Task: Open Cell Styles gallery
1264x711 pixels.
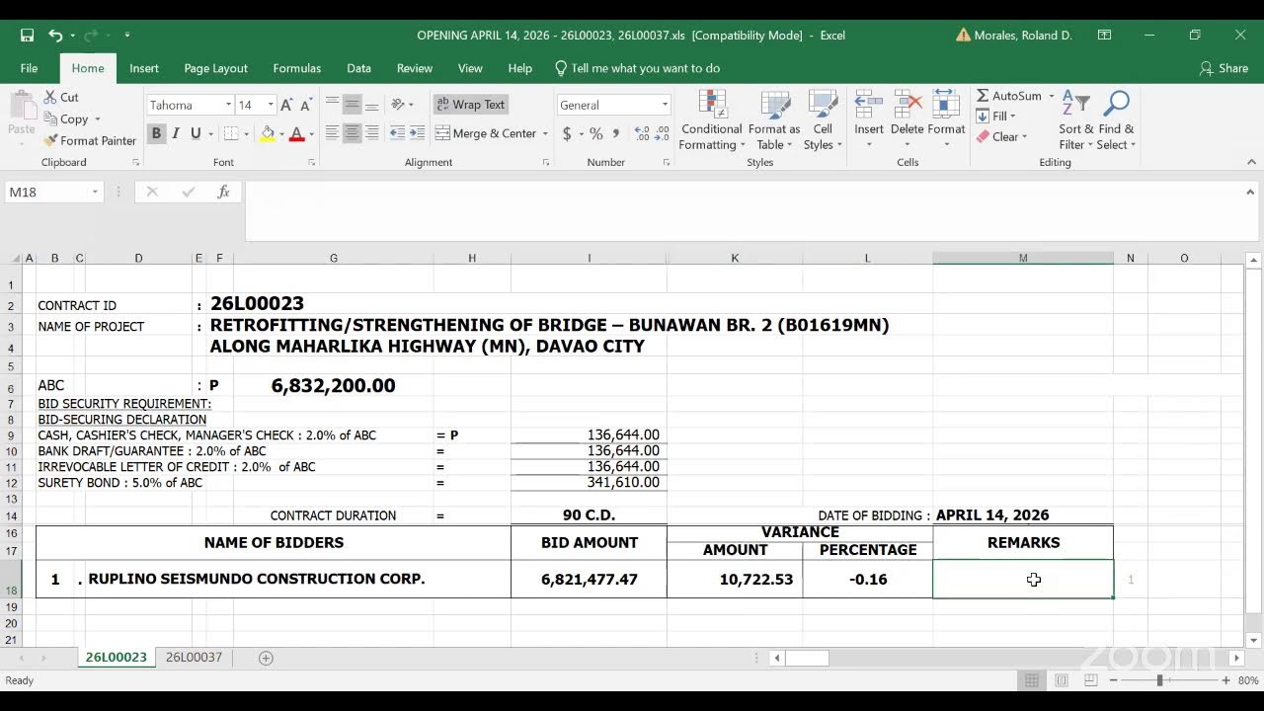Action: (x=823, y=120)
